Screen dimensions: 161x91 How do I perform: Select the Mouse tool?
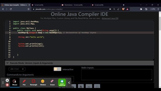(15, 83)
